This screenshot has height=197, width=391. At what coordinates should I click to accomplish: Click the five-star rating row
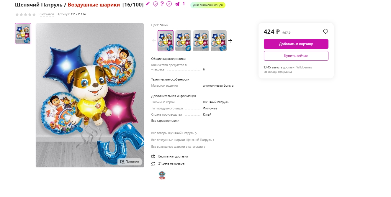[x=26, y=14]
